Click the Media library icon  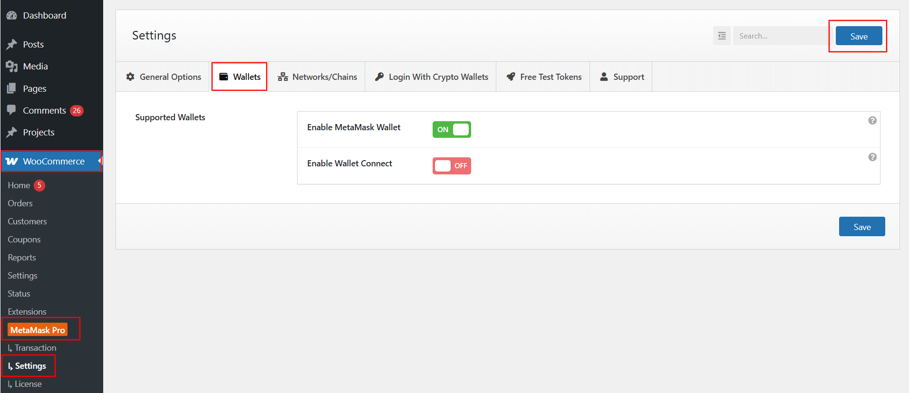[x=12, y=66]
